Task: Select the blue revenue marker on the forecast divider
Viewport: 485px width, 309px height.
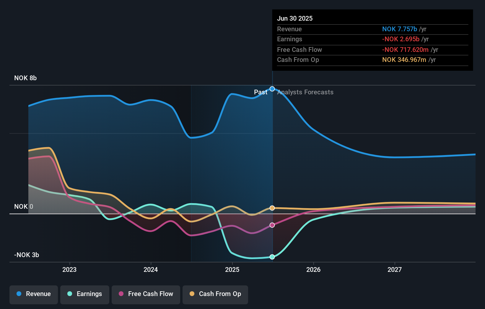Action: [x=272, y=88]
